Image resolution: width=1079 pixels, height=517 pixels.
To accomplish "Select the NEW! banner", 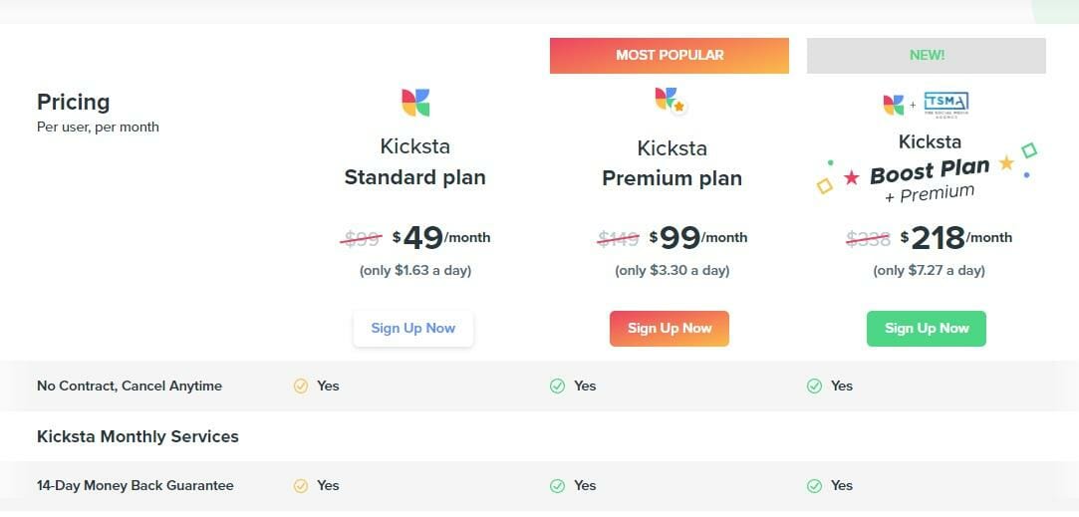I will tap(927, 56).
